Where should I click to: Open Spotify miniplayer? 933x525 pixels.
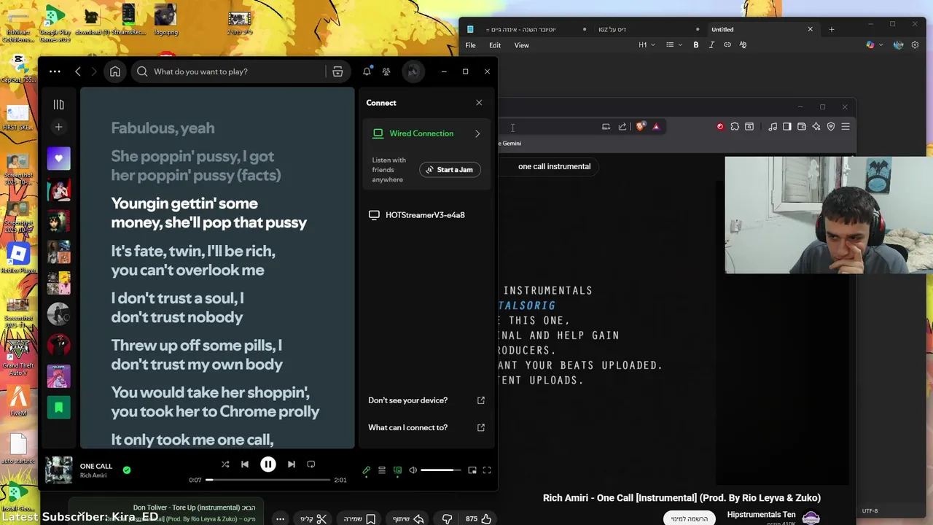pyautogui.click(x=472, y=470)
